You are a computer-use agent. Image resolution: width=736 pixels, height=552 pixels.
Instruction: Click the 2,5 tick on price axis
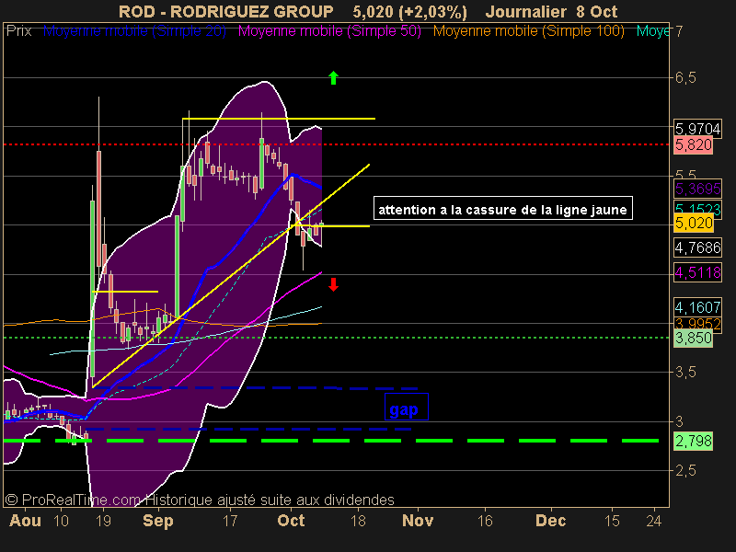coord(685,470)
